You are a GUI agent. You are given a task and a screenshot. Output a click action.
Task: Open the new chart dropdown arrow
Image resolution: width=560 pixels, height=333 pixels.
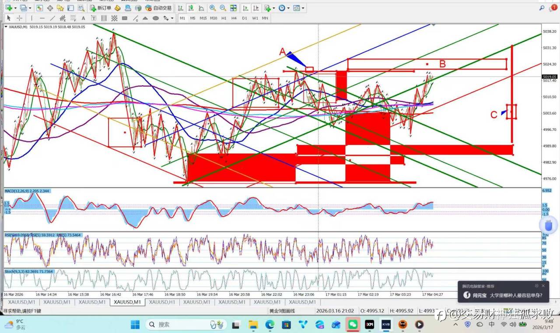tap(15, 8)
